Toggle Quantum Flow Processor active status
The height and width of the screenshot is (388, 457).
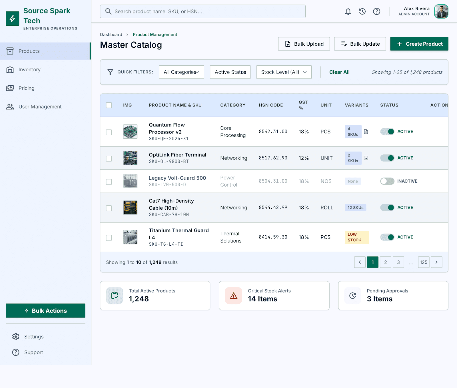pos(387,132)
